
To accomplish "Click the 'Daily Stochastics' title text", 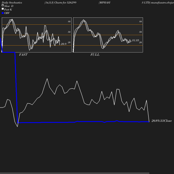I will click(x=12, y=3).
